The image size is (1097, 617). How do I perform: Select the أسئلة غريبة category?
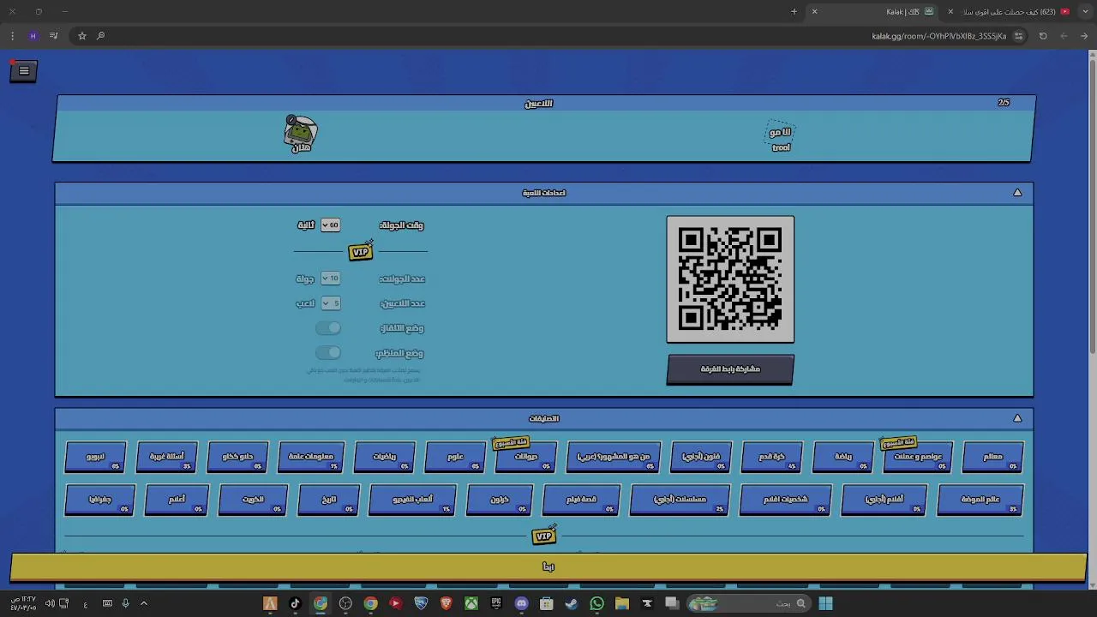pos(167,457)
